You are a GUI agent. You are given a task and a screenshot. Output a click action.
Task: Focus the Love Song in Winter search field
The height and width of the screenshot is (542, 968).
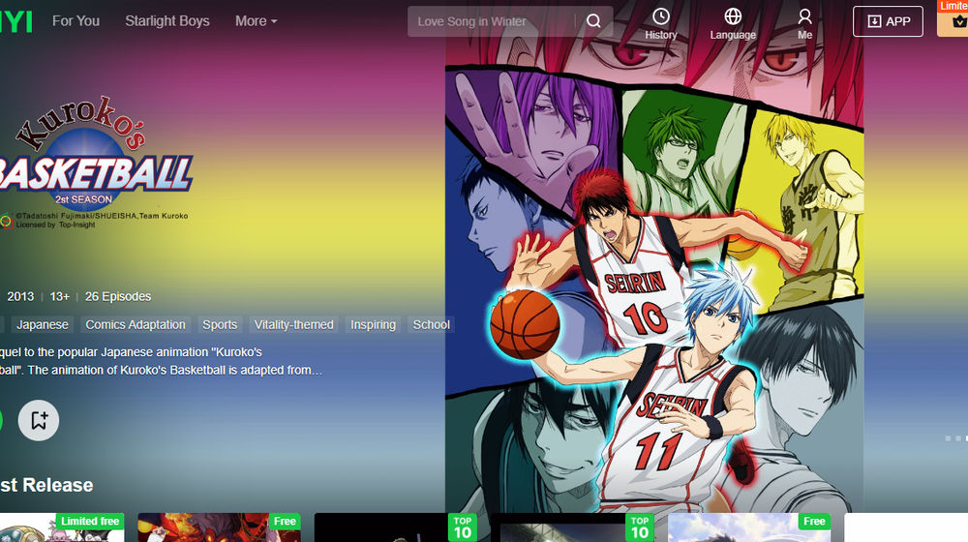tap(491, 21)
